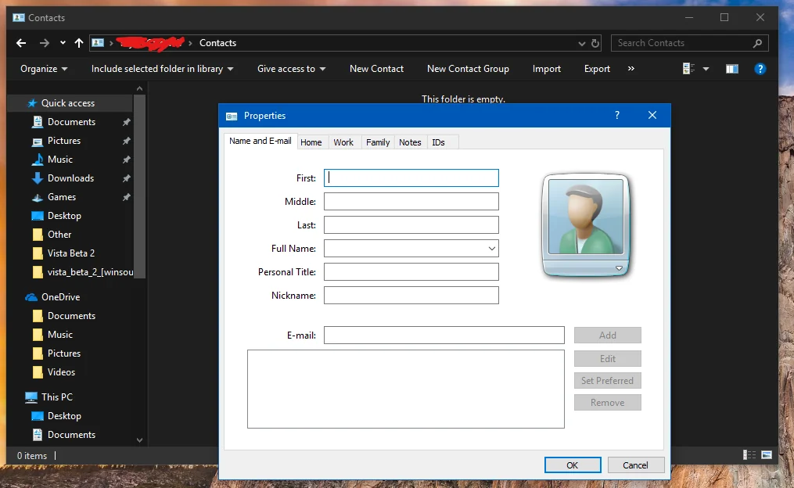Screen dimensions: 794x488
Task: Toggle the preview pane icon
Action: (x=732, y=69)
